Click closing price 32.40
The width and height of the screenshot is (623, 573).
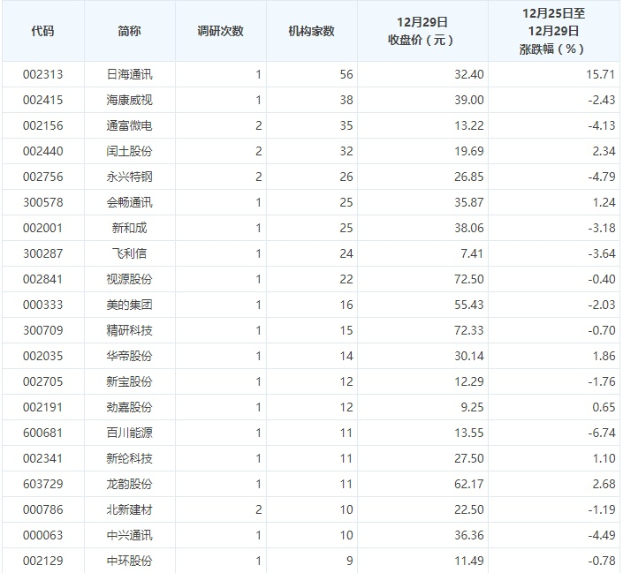click(469, 74)
